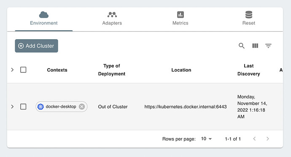The height and width of the screenshot is (157, 291).
Task: Click the database icon above Reset
Action: (x=249, y=15)
